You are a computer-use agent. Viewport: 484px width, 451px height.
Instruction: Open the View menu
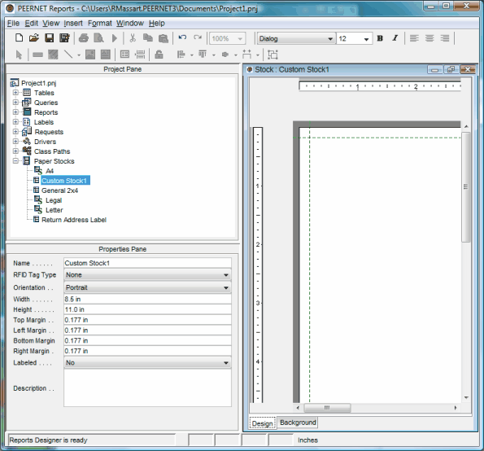pos(51,23)
